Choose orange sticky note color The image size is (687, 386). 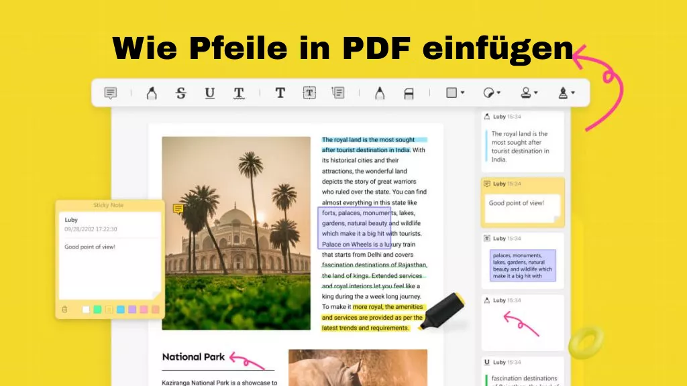coord(155,310)
